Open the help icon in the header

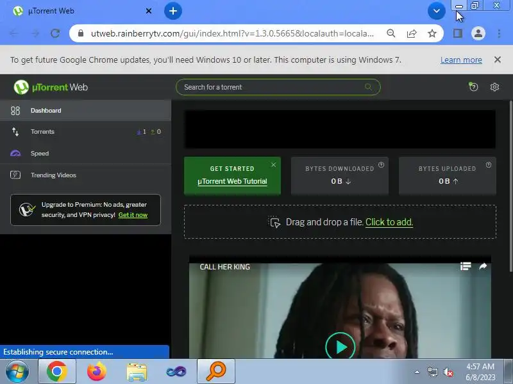[x=473, y=87]
